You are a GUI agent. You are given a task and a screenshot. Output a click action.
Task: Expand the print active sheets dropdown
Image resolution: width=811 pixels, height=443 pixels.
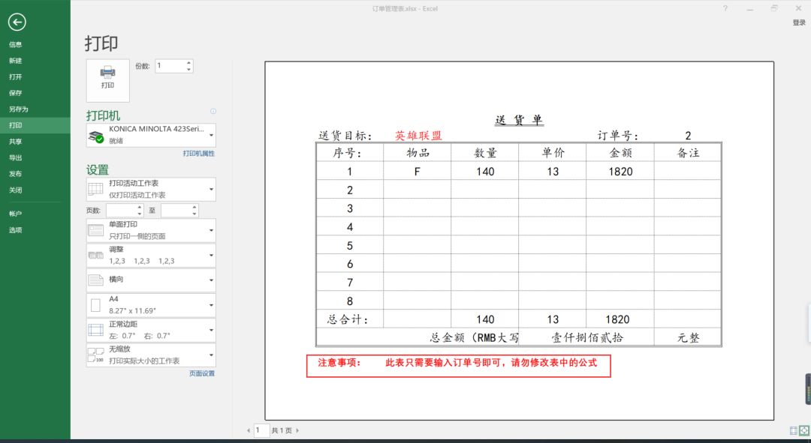click(x=151, y=189)
